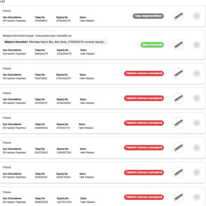The width and height of the screenshot is (206, 206).
Task: Click order number 4019638593
Action: coord(64,103)
